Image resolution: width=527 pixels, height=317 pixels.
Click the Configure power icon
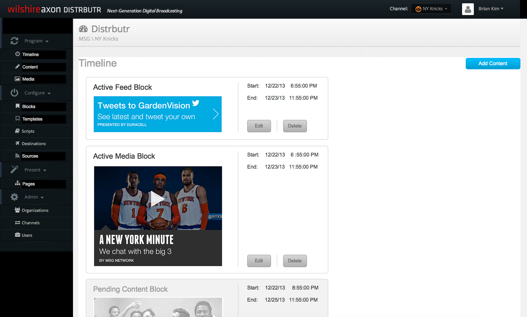point(14,93)
